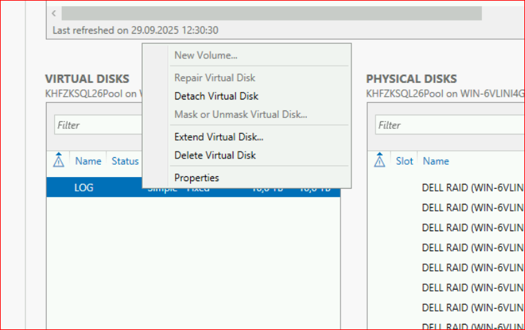
Task: Click the New Volume... menu item
Action: tap(206, 56)
